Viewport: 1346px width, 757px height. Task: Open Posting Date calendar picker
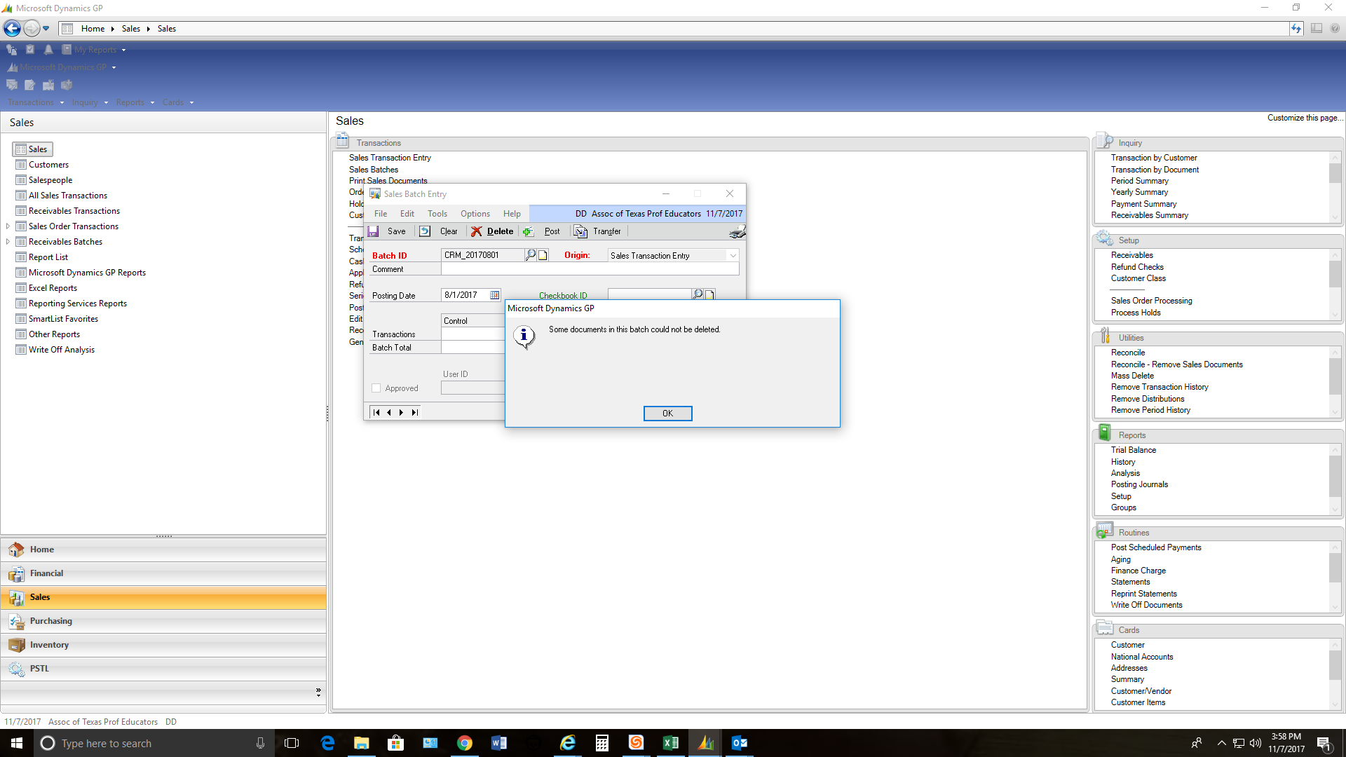pos(495,295)
